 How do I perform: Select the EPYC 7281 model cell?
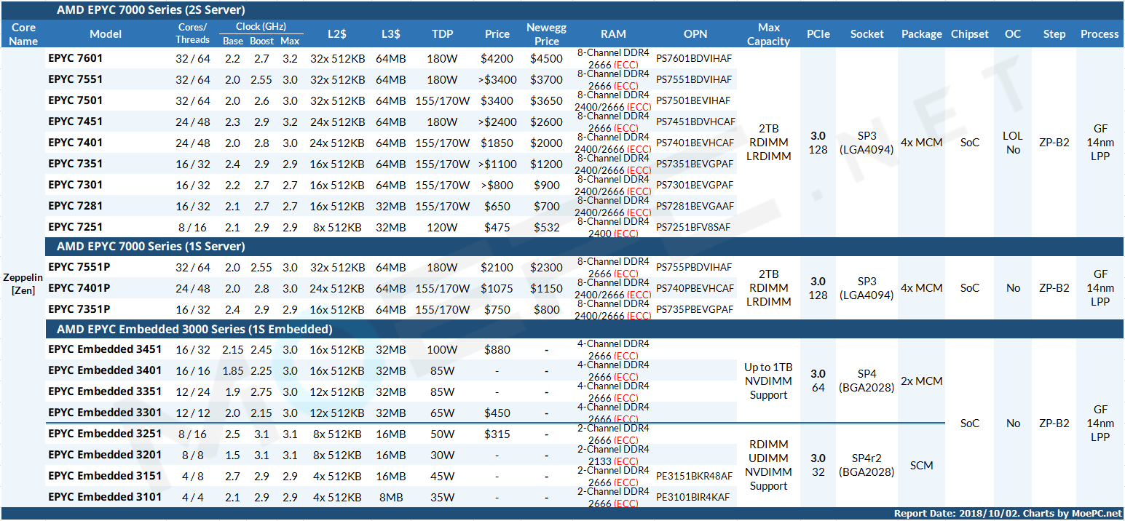click(75, 206)
